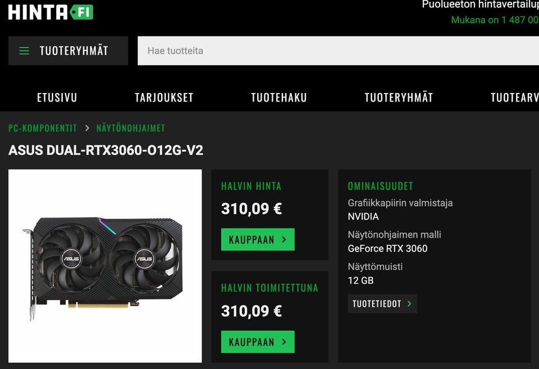Image resolution: width=539 pixels, height=369 pixels.
Task: Open the Tuotetiedot product details button
Action: click(382, 303)
